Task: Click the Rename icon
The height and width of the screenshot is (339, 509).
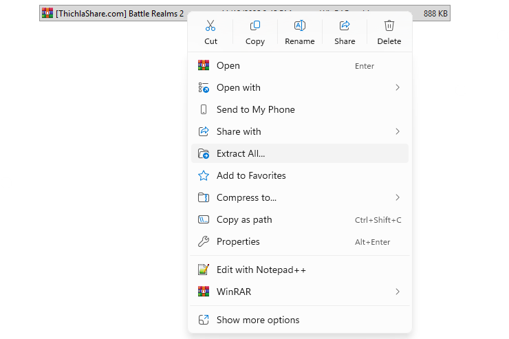Action: 300,26
